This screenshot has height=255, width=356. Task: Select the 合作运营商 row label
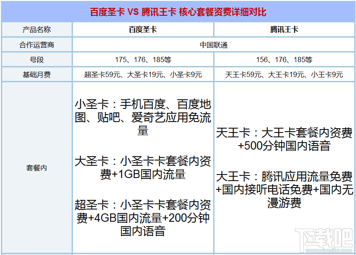point(37,44)
